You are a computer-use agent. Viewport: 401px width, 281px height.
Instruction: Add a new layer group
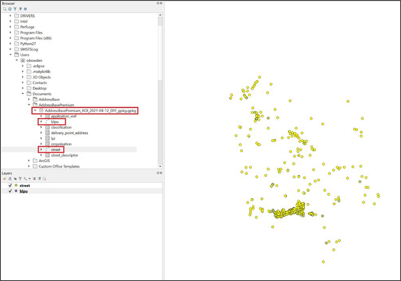click(10, 179)
